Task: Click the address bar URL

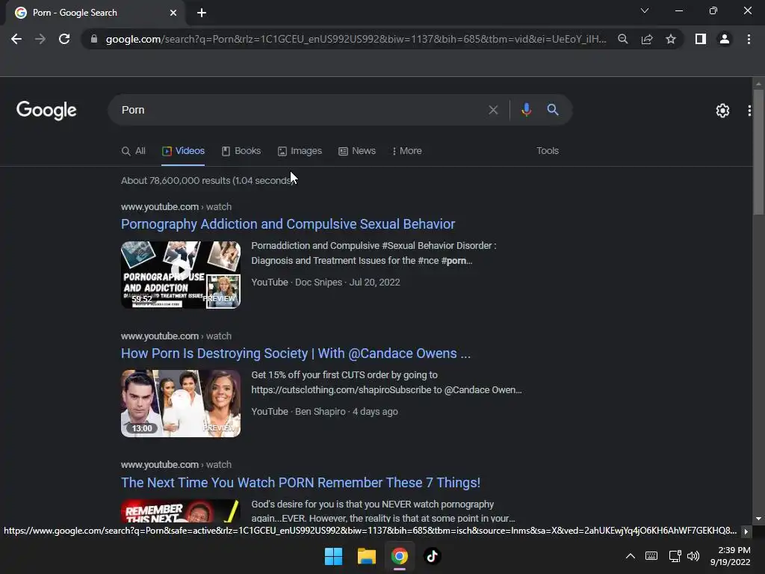Action: (356, 39)
